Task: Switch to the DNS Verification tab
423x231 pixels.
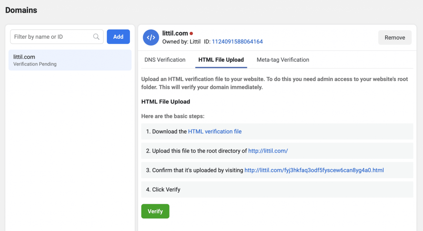Action: [x=165, y=60]
